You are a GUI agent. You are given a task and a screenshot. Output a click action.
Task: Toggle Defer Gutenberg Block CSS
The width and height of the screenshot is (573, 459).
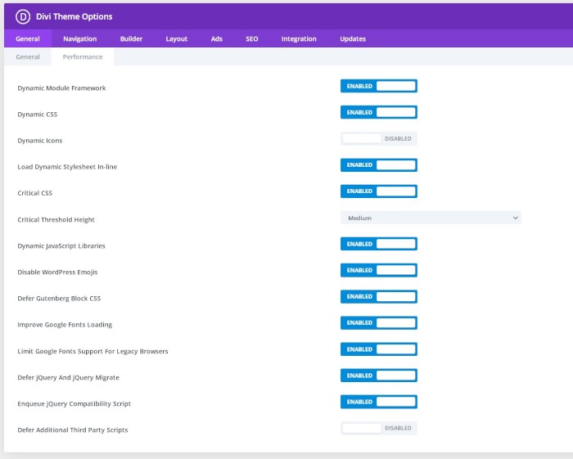379,296
